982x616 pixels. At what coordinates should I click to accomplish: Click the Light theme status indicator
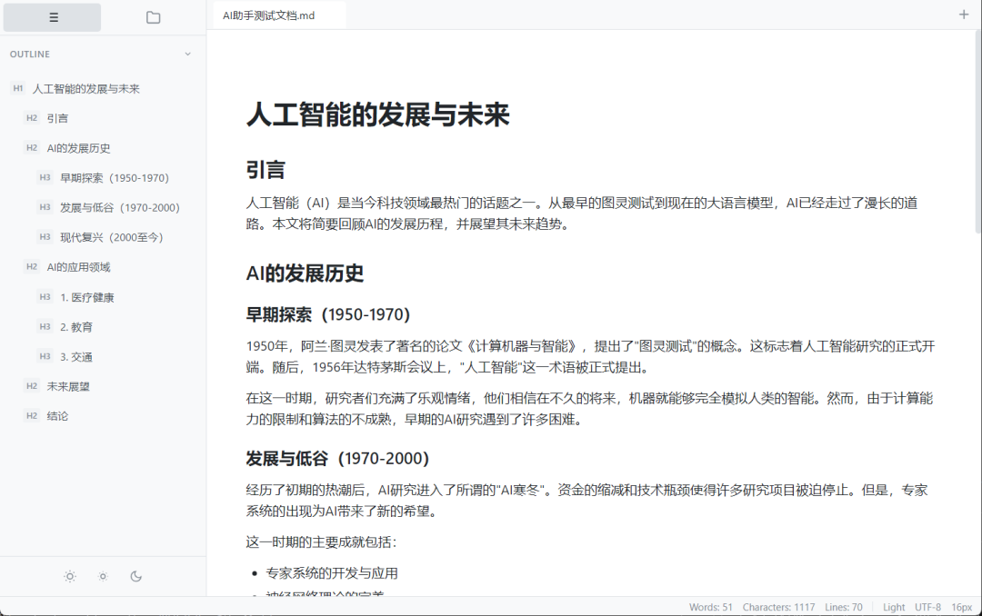tap(894, 607)
